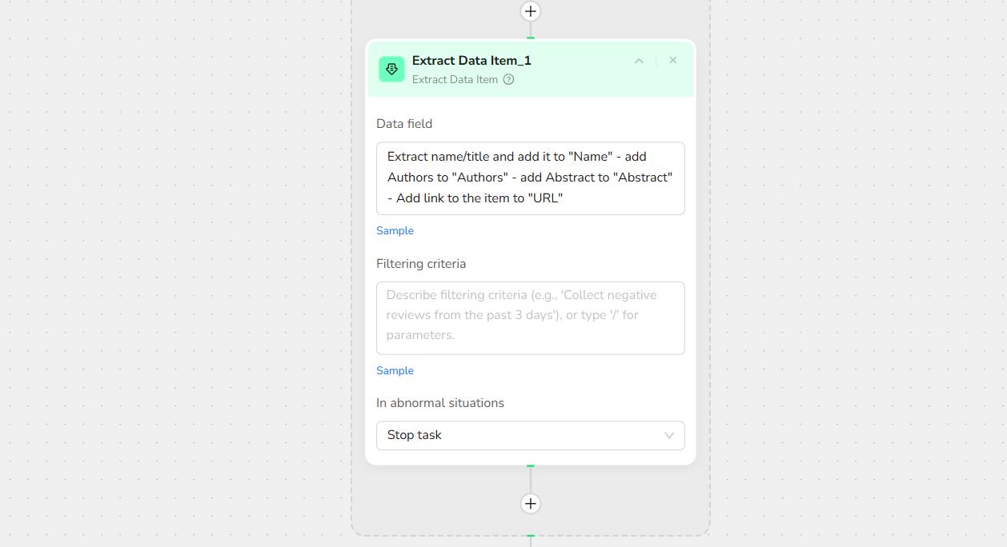Click the plus button above the Extract Data node
The image size is (1007, 547).
[530, 11]
